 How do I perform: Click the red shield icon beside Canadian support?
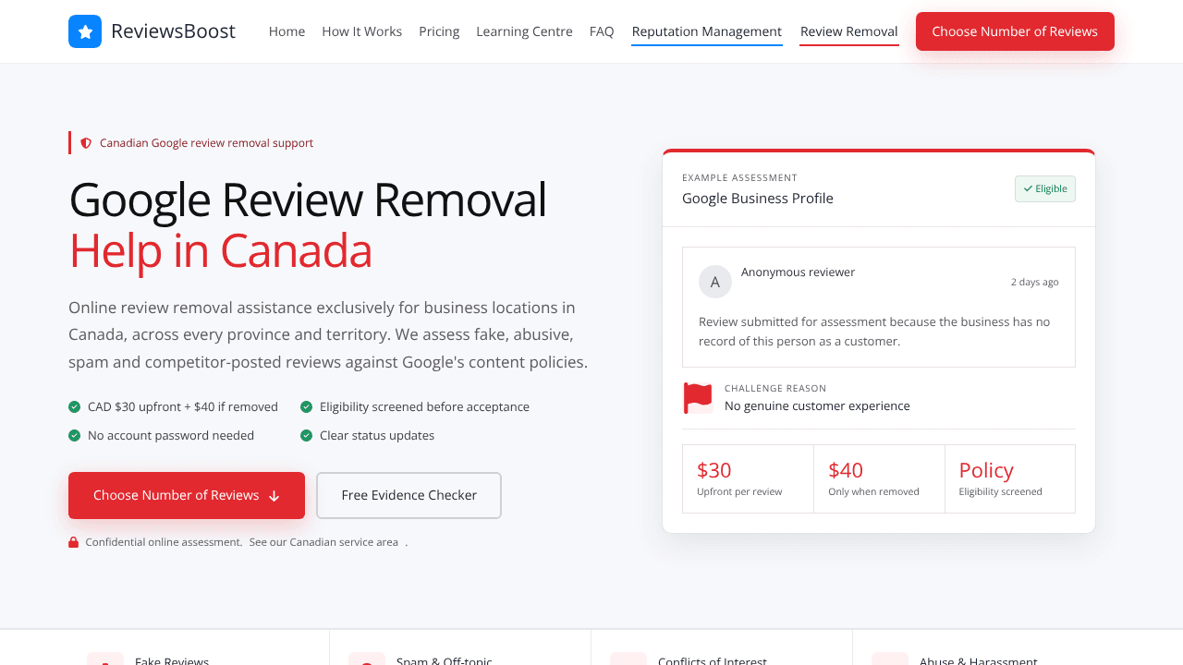click(x=86, y=143)
